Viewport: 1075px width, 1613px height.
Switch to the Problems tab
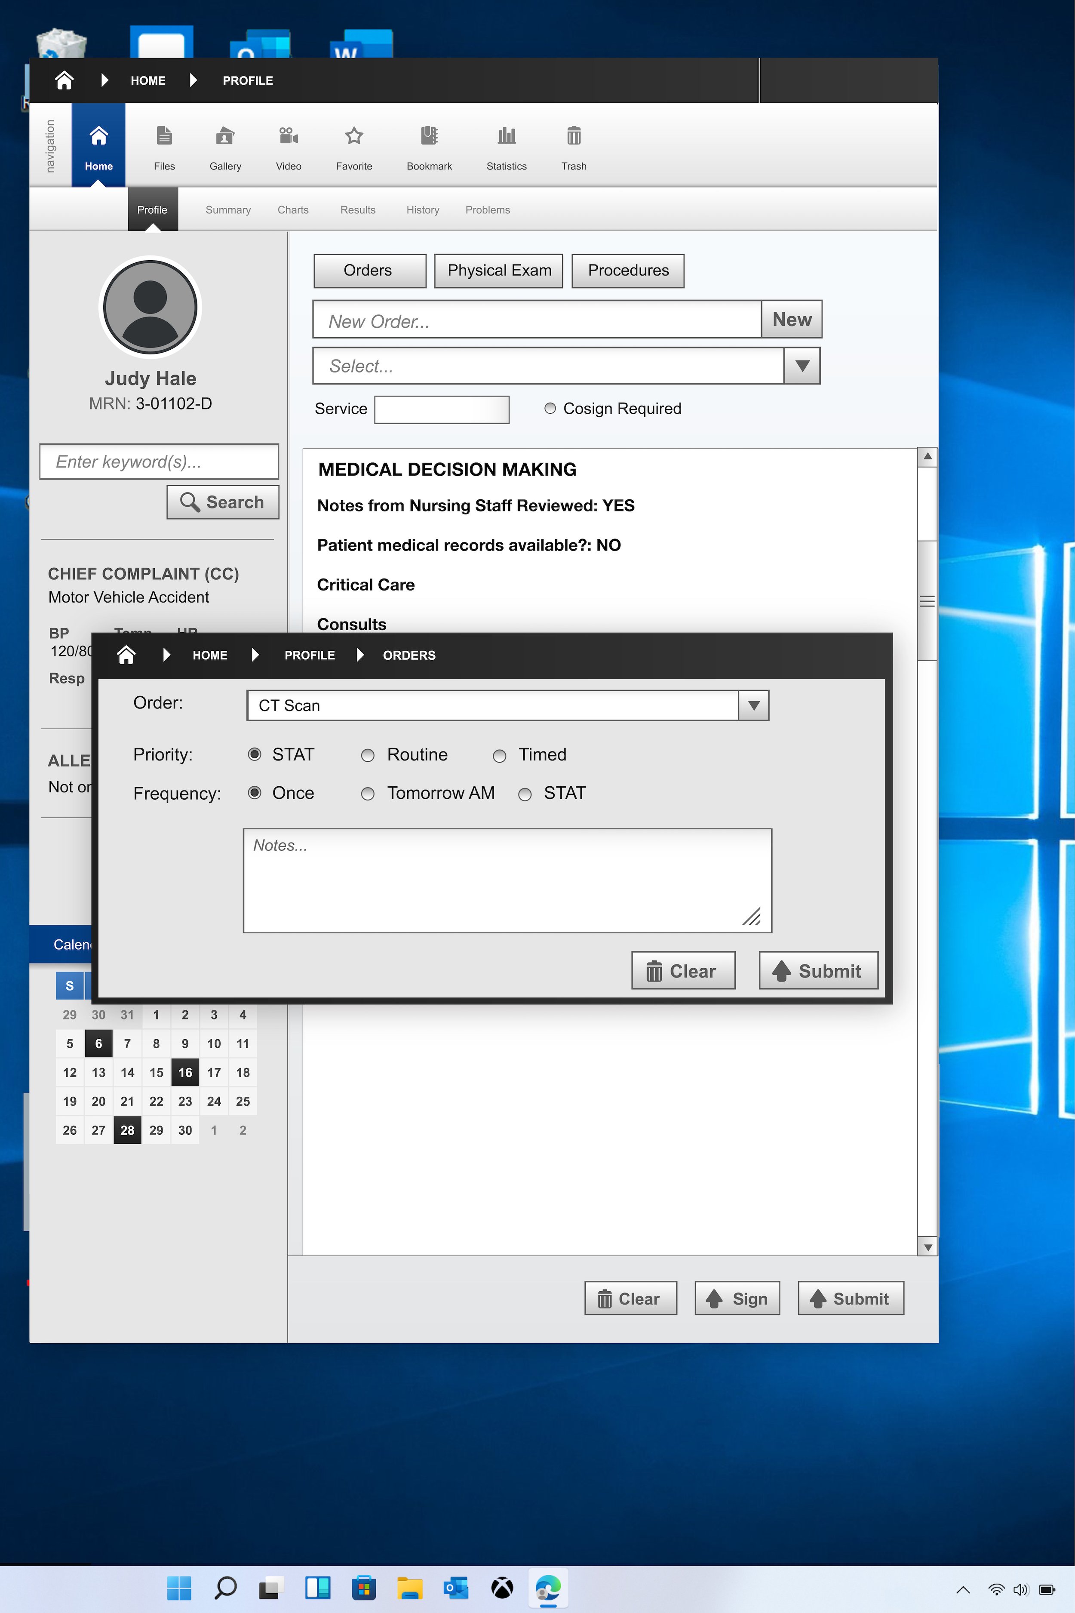(488, 210)
